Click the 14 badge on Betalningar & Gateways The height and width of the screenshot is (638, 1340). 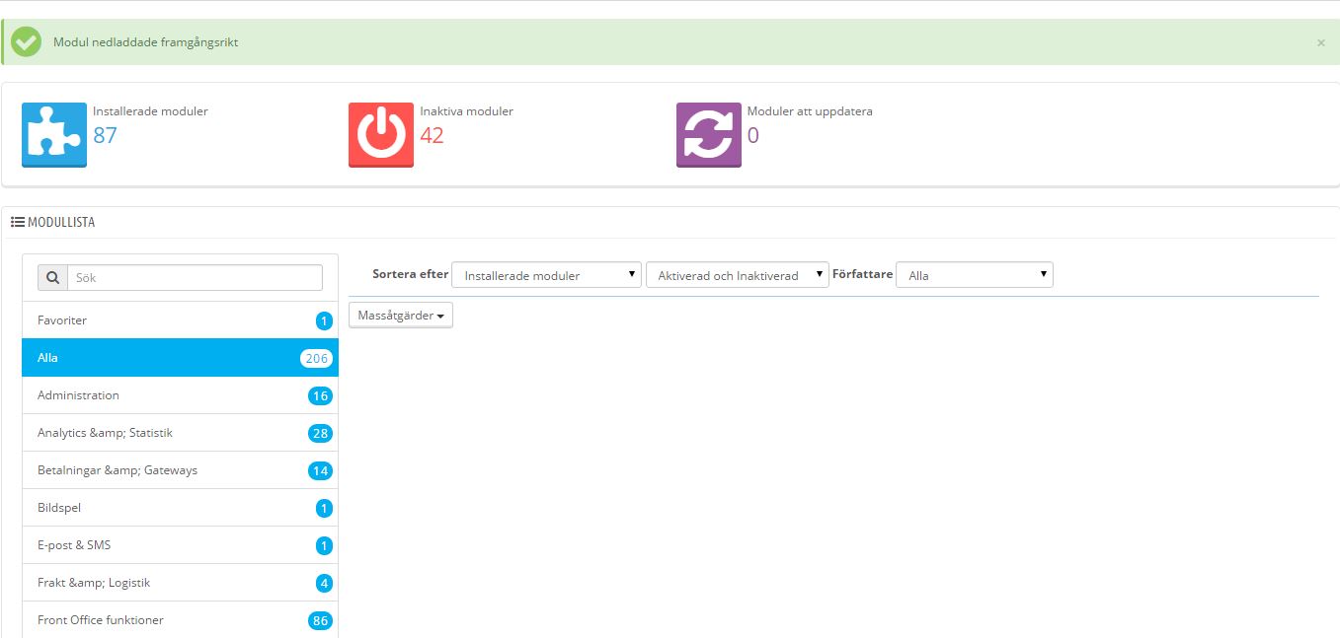[x=320, y=471]
